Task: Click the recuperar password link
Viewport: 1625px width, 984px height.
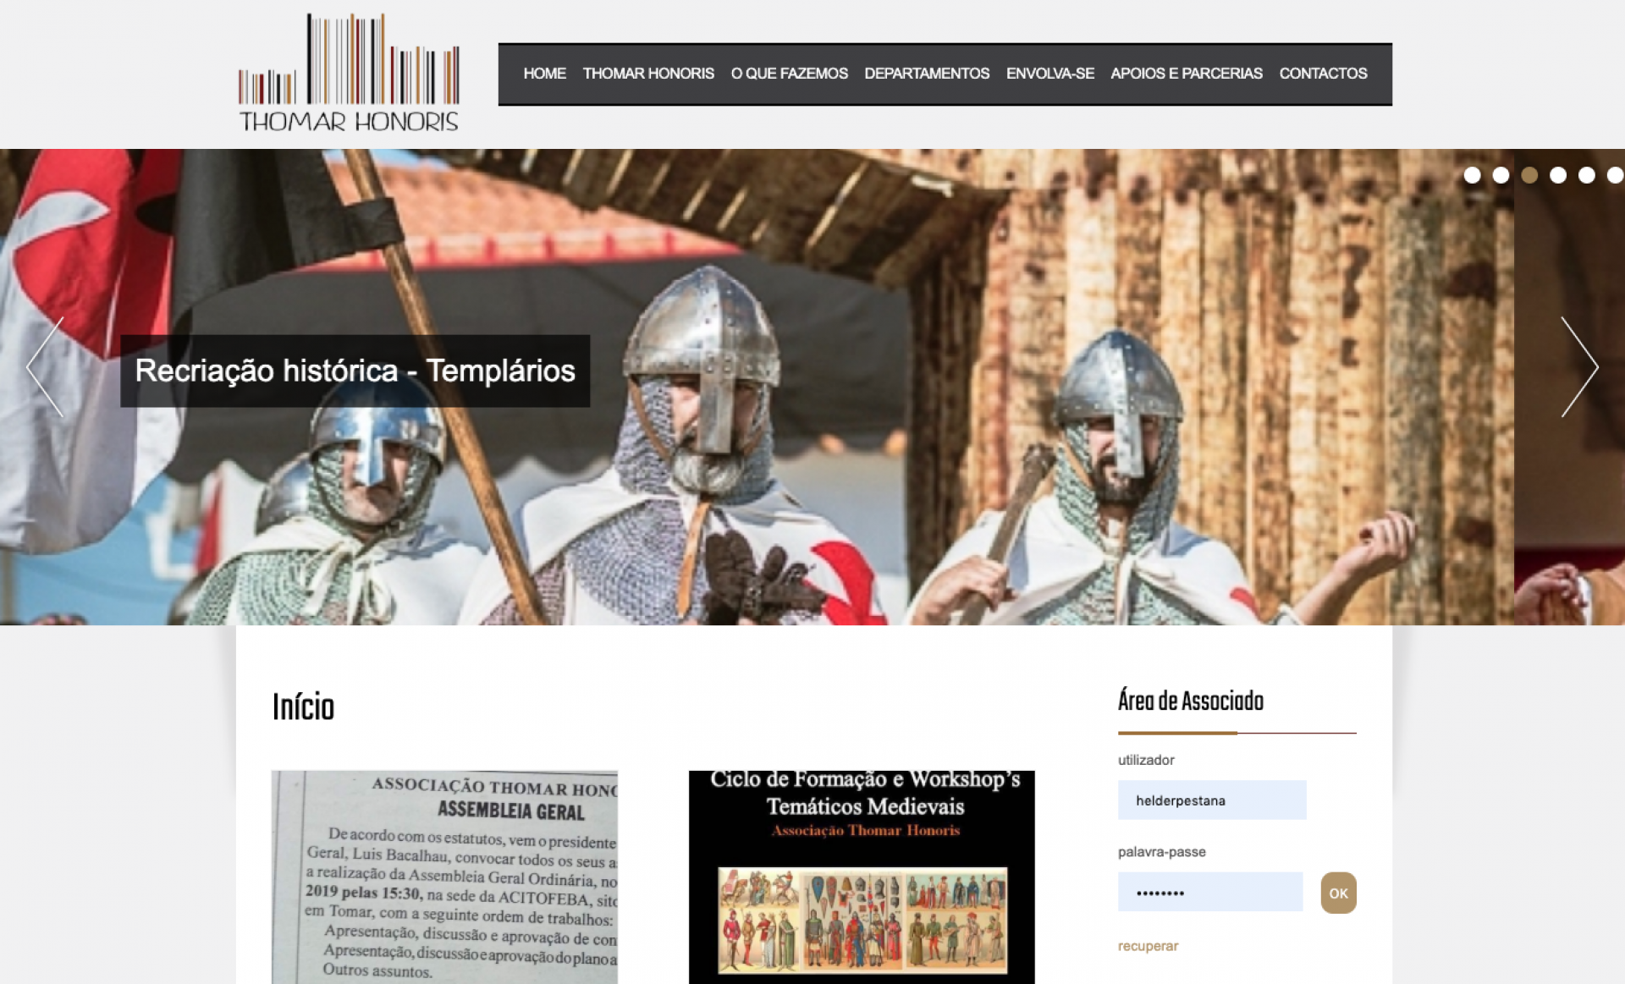Action: click(x=1148, y=946)
